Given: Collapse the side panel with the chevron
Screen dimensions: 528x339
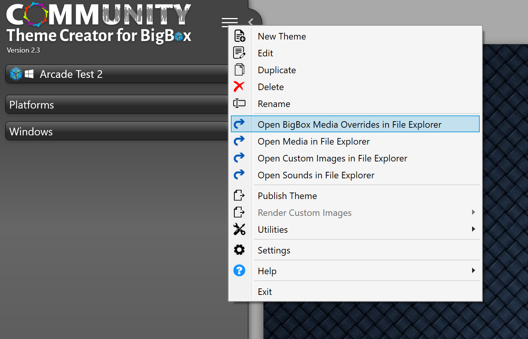Looking at the screenshot, I should tap(251, 22).
